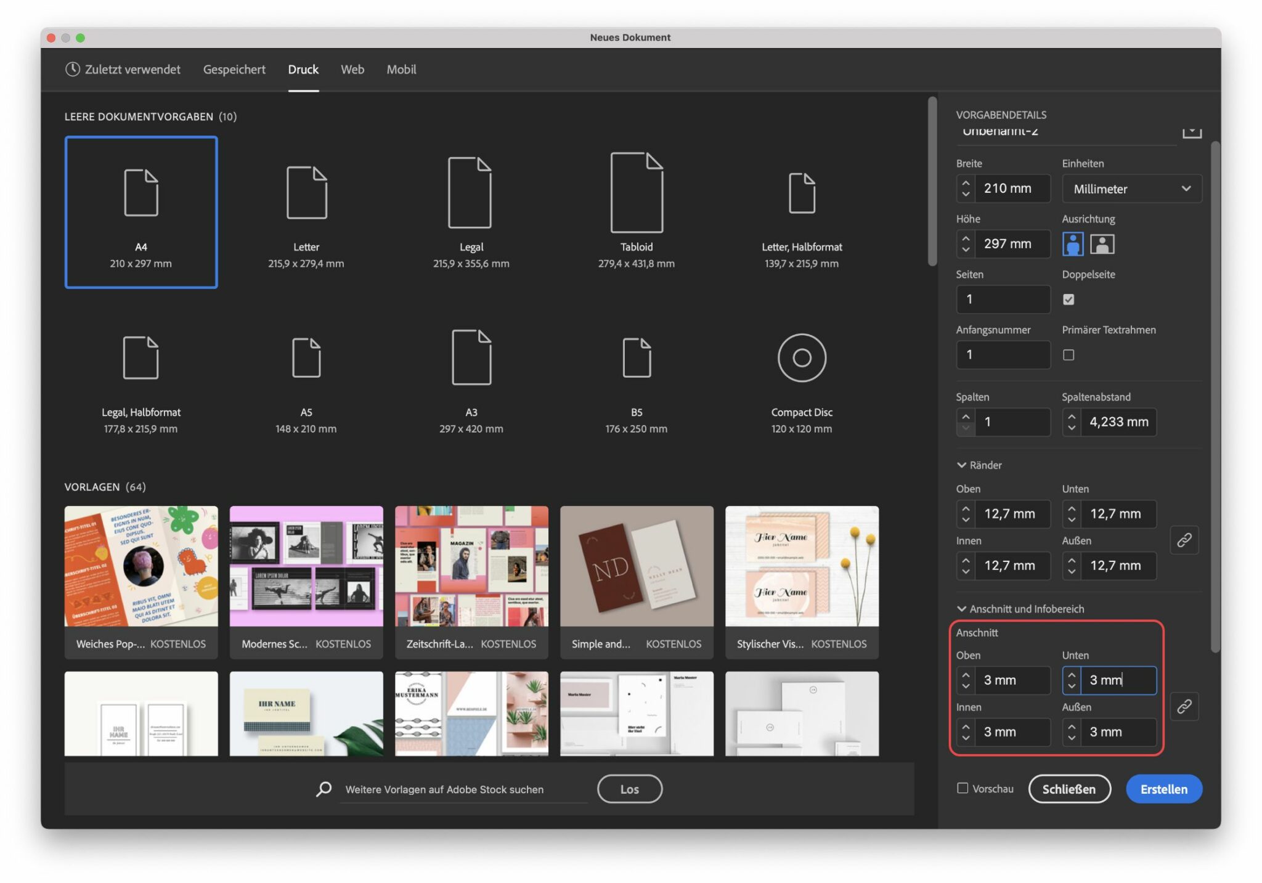Select the Compact Disc preset
The height and width of the screenshot is (883, 1262).
click(x=802, y=378)
